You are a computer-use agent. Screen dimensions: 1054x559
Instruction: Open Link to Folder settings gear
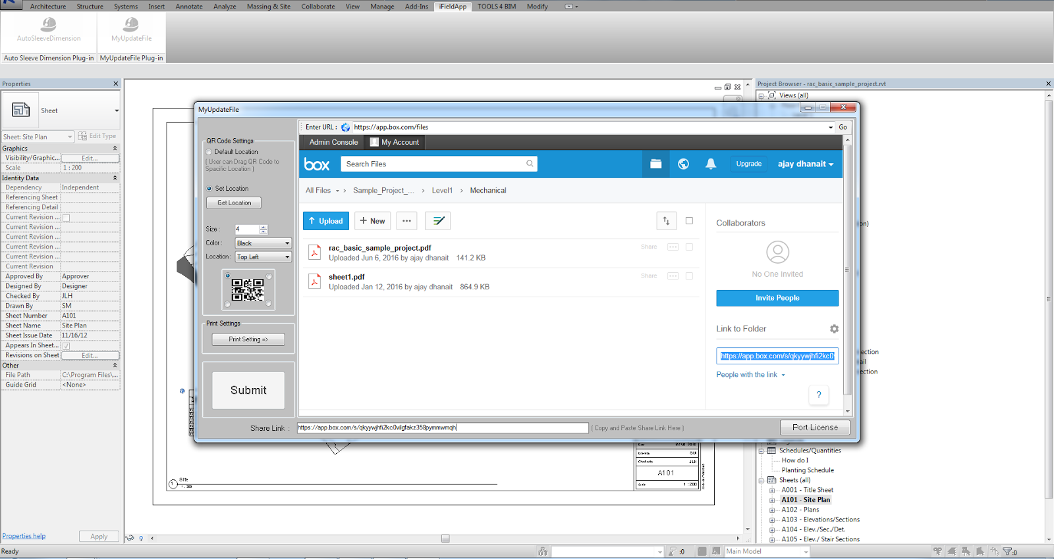coord(834,329)
